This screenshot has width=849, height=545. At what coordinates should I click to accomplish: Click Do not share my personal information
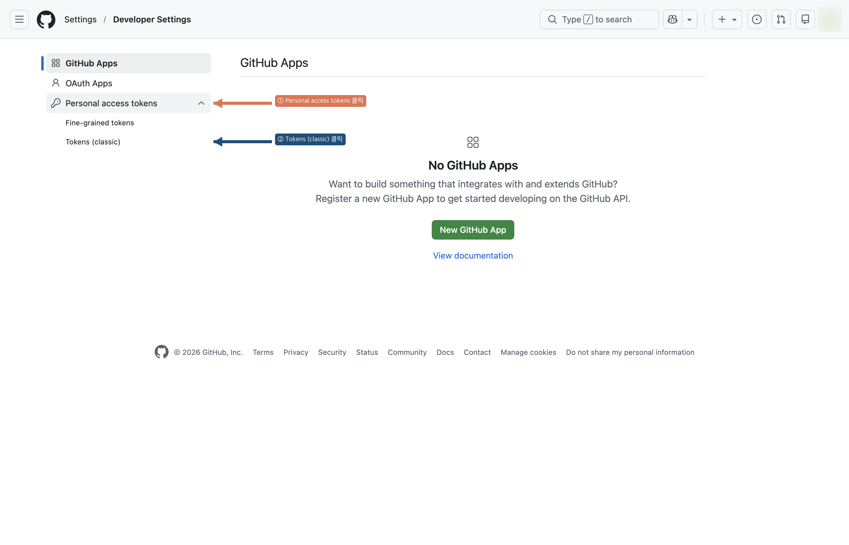[630, 352]
